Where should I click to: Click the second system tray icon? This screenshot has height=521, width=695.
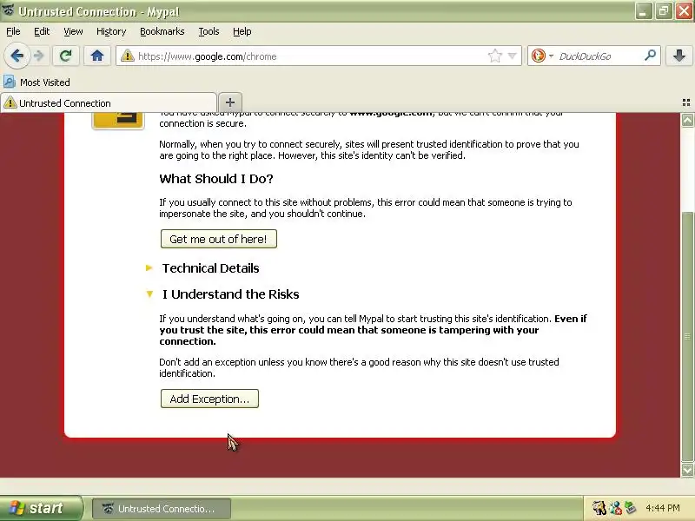[615, 508]
